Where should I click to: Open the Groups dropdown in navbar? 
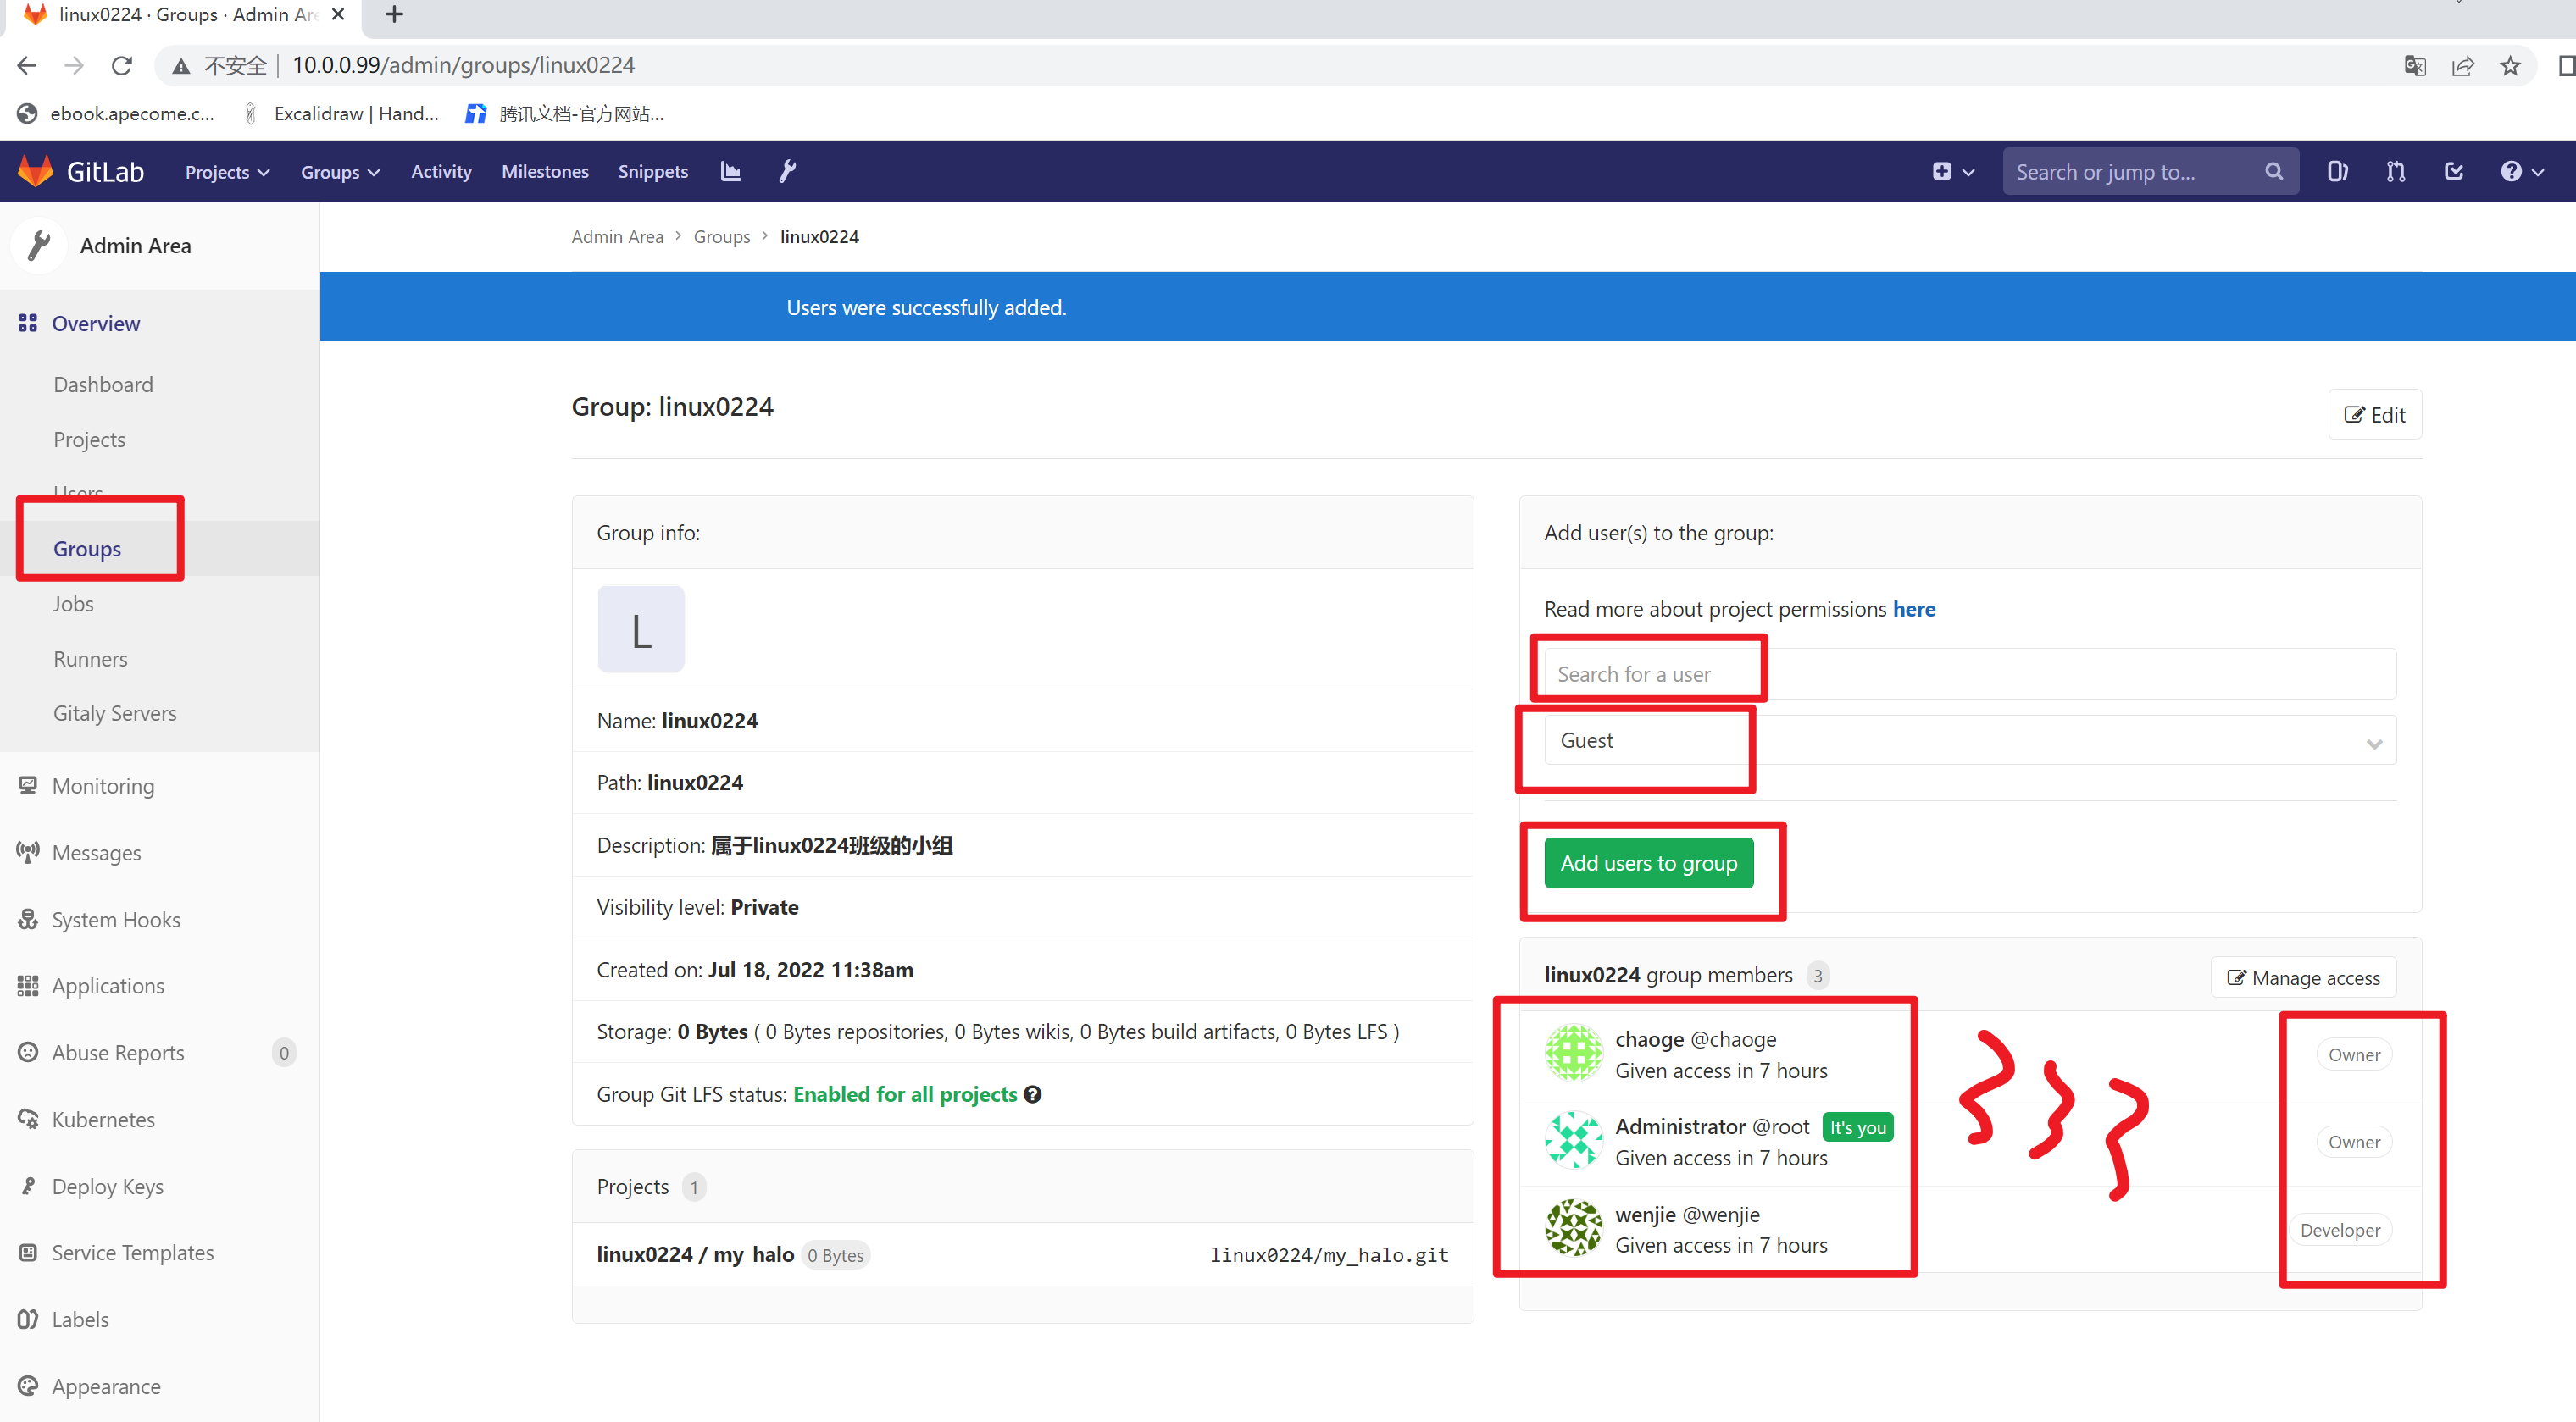(x=340, y=172)
